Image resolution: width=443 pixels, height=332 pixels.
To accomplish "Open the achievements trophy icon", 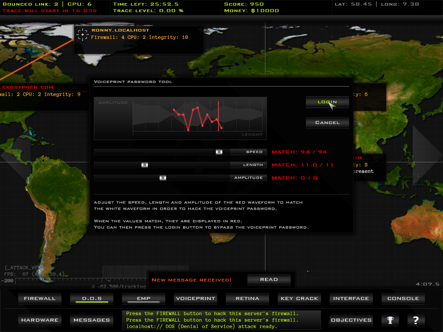I will [390, 320].
